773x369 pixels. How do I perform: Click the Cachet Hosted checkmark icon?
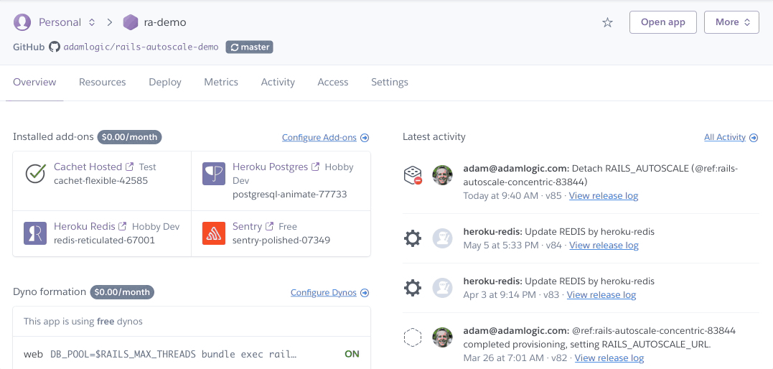[35, 174]
